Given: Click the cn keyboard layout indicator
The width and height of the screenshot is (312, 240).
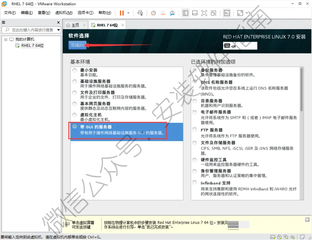Looking at the screenshot, I should click(x=240, y=46).
